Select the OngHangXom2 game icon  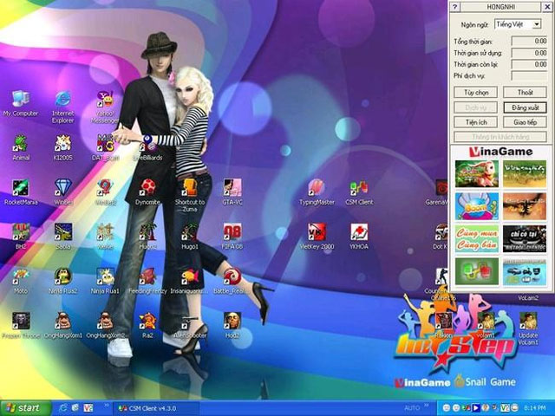coord(105,326)
